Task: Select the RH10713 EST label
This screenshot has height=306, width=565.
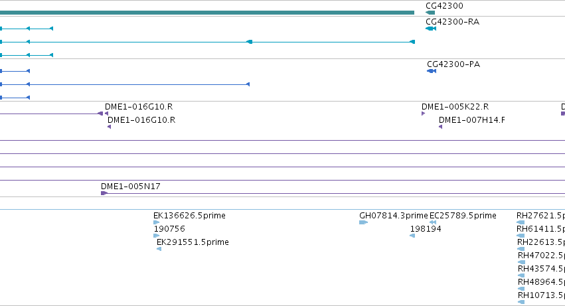Action: pos(541,295)
